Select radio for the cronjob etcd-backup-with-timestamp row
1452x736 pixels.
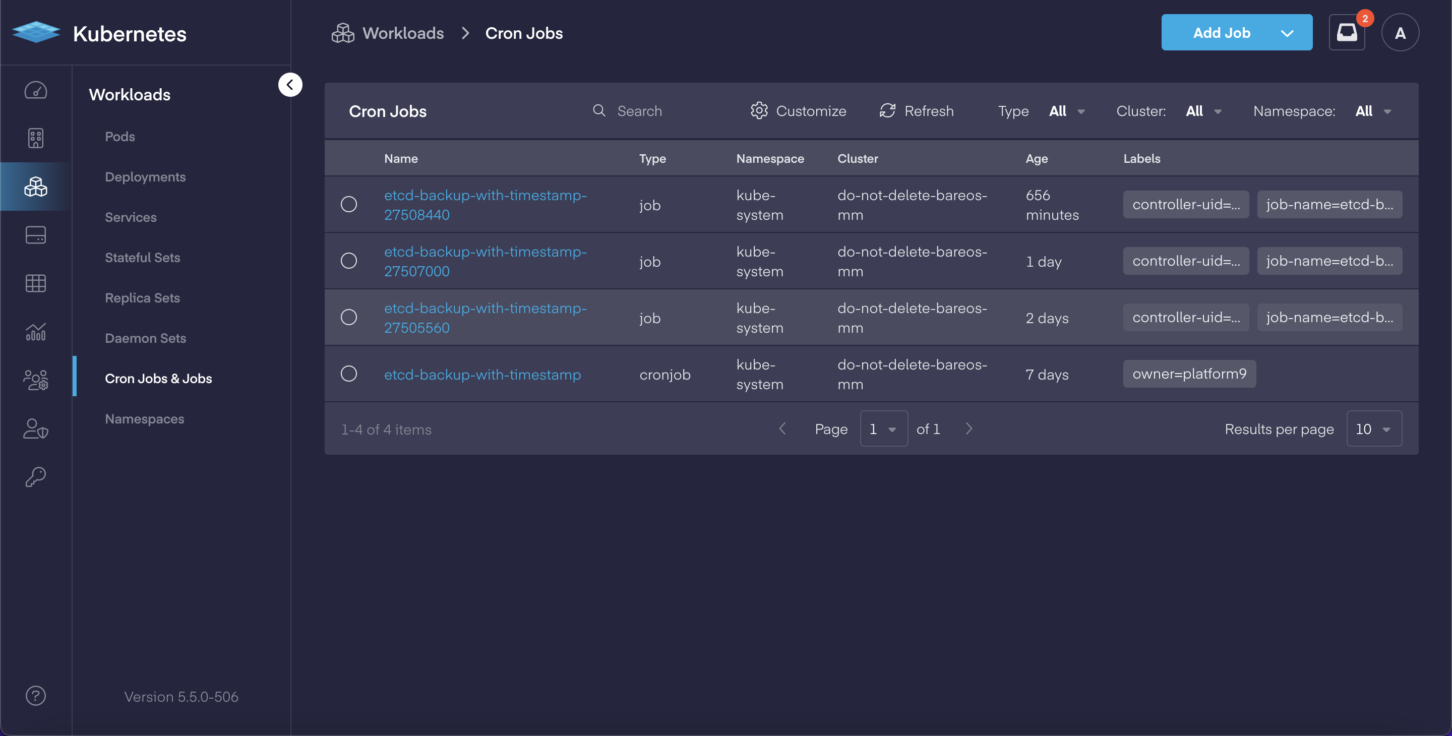pos(349,374)
